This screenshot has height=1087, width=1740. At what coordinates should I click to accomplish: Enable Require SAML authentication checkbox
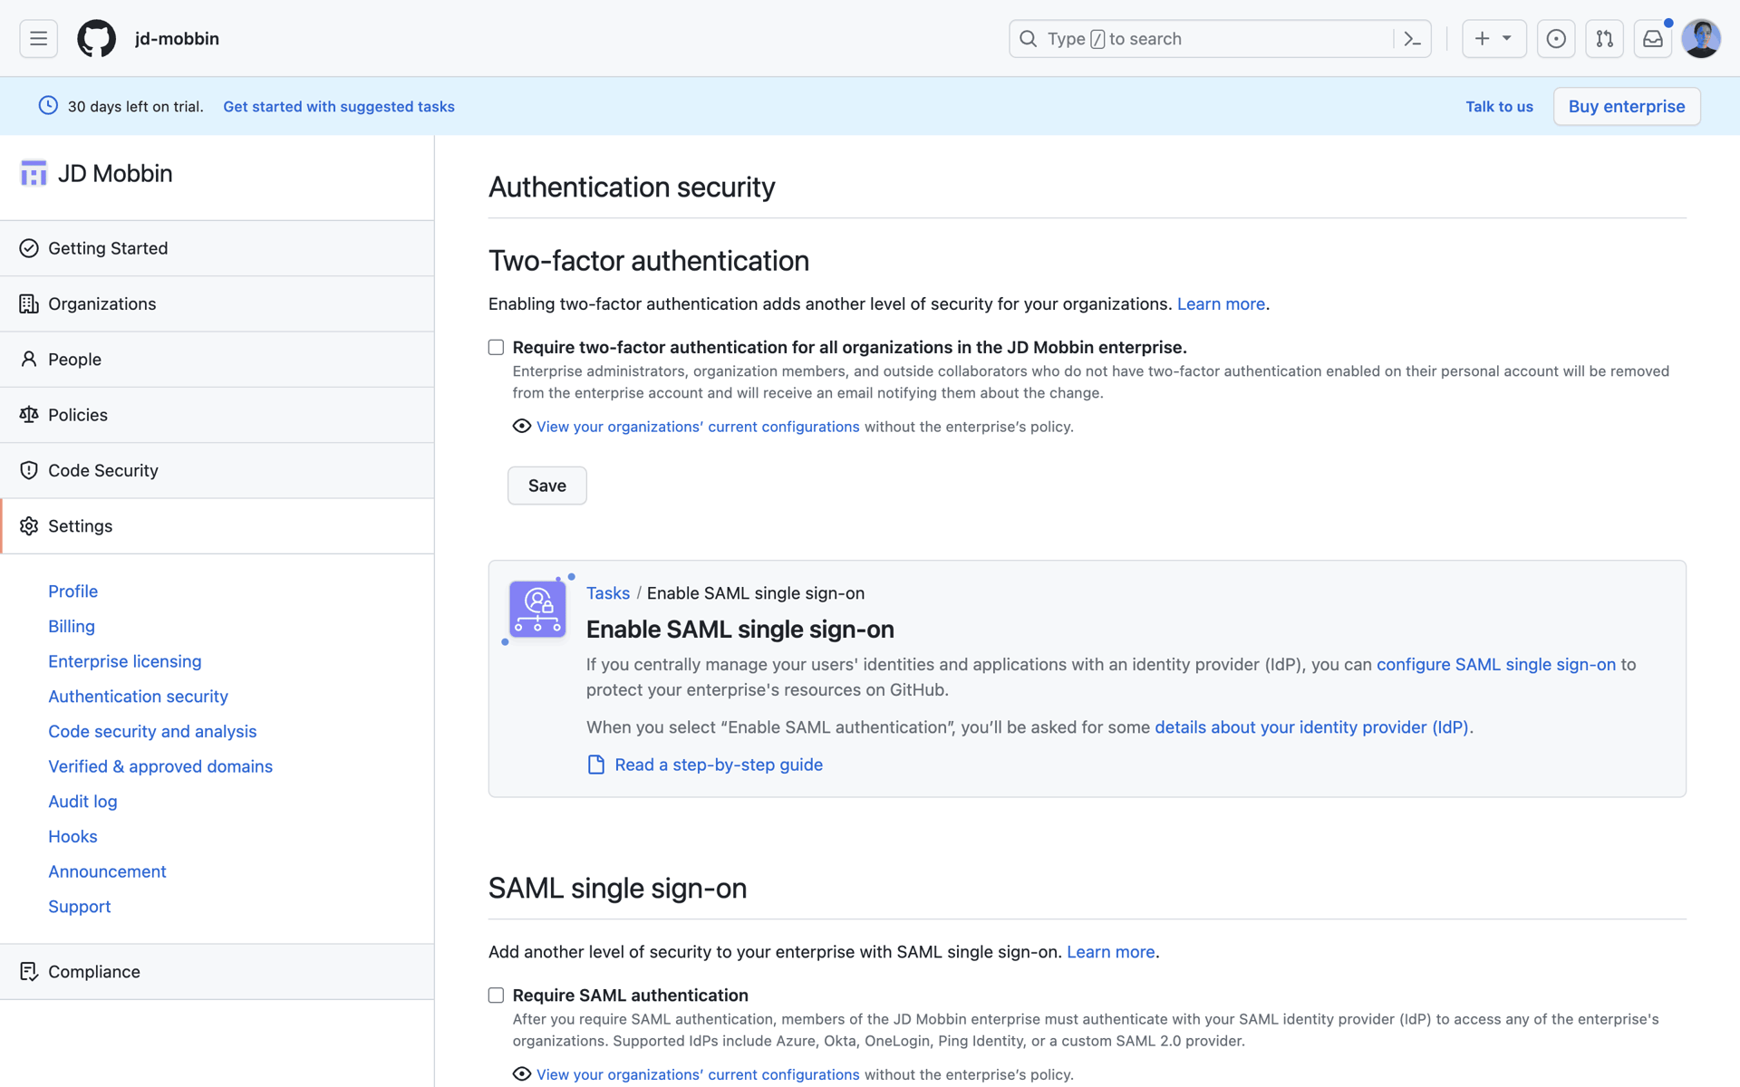(x=496, y=996)
